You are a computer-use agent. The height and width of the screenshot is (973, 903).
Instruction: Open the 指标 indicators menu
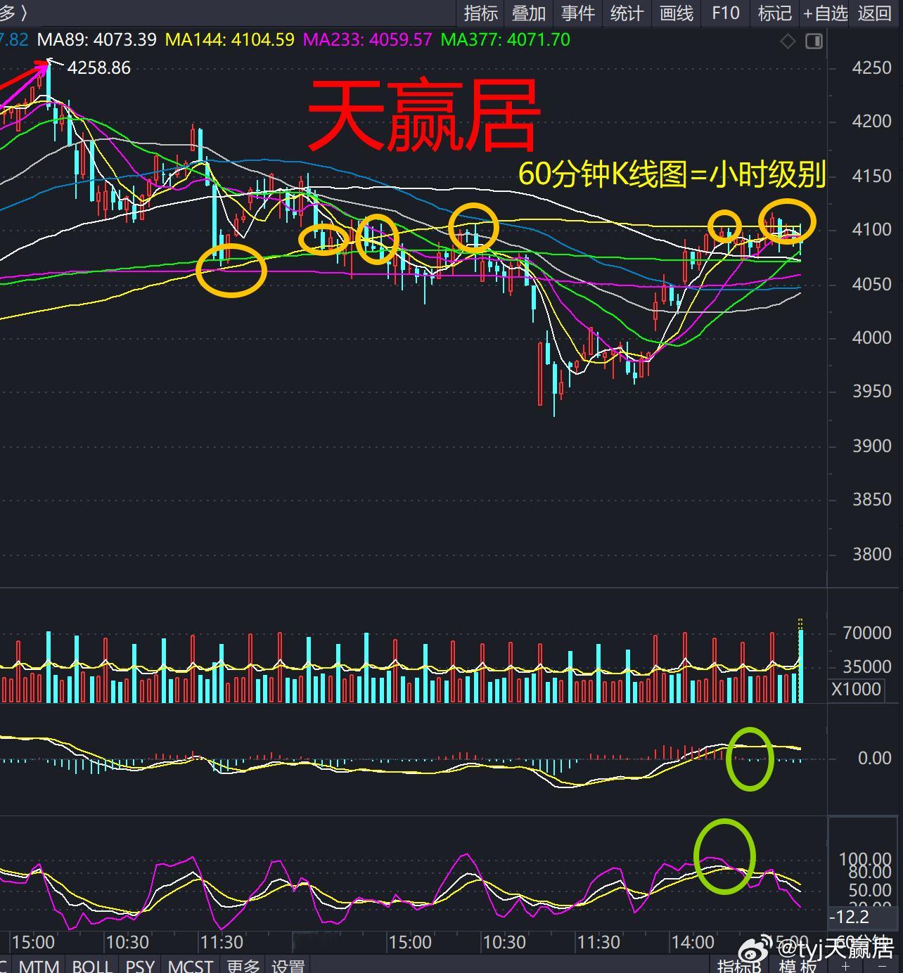tap(480, 13)
